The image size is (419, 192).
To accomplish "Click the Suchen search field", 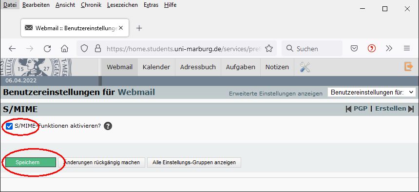I will (x=312, y=49).
